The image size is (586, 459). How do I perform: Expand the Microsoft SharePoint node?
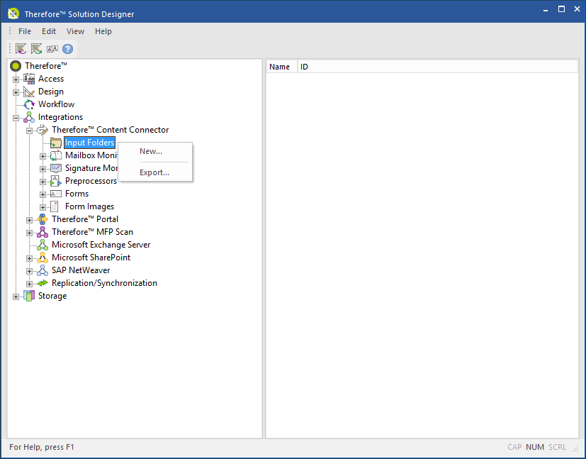pos(28,258)
